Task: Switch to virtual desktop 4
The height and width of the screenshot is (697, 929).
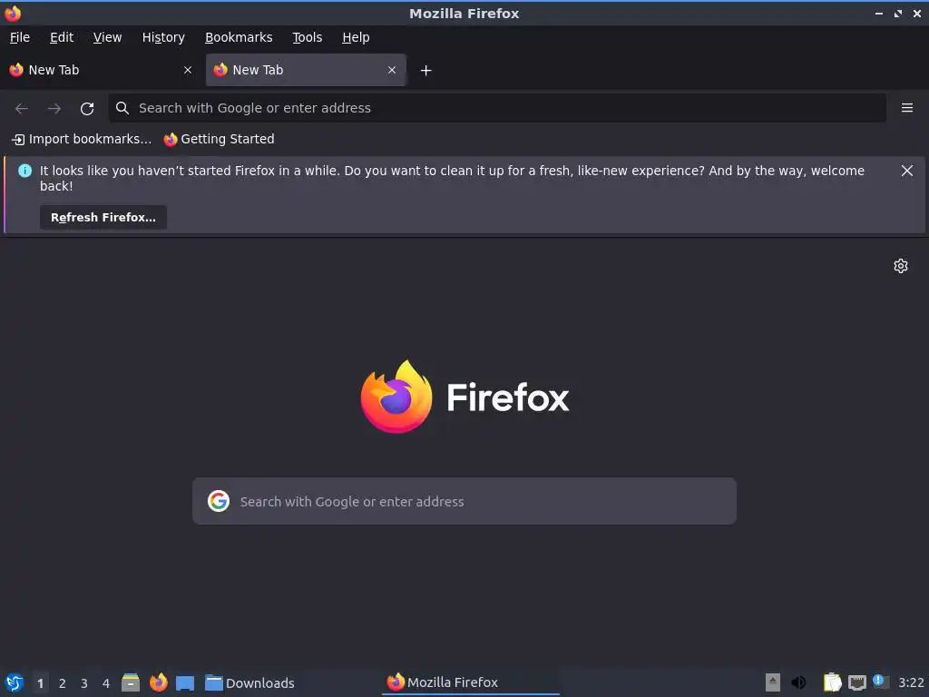Action: pyautogui.click(x=106, y=683)
